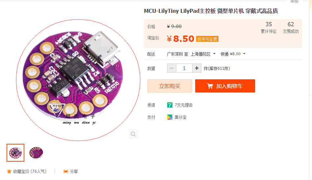
Task: Click the share icon next to 分享
Action: (66, 171)
